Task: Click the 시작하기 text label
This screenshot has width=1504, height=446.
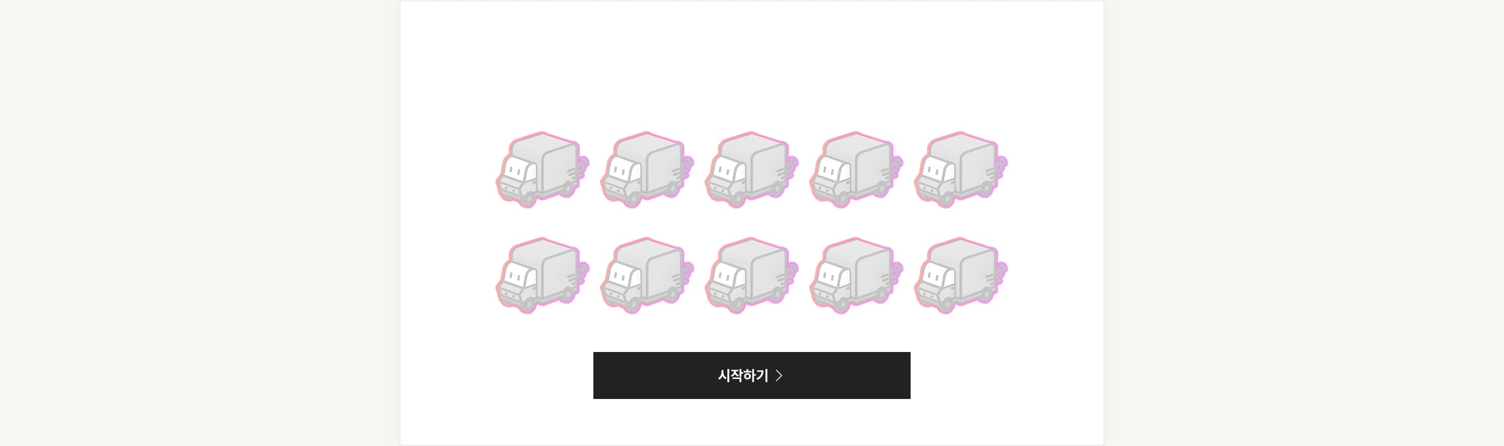Action: tap(743, 375)
